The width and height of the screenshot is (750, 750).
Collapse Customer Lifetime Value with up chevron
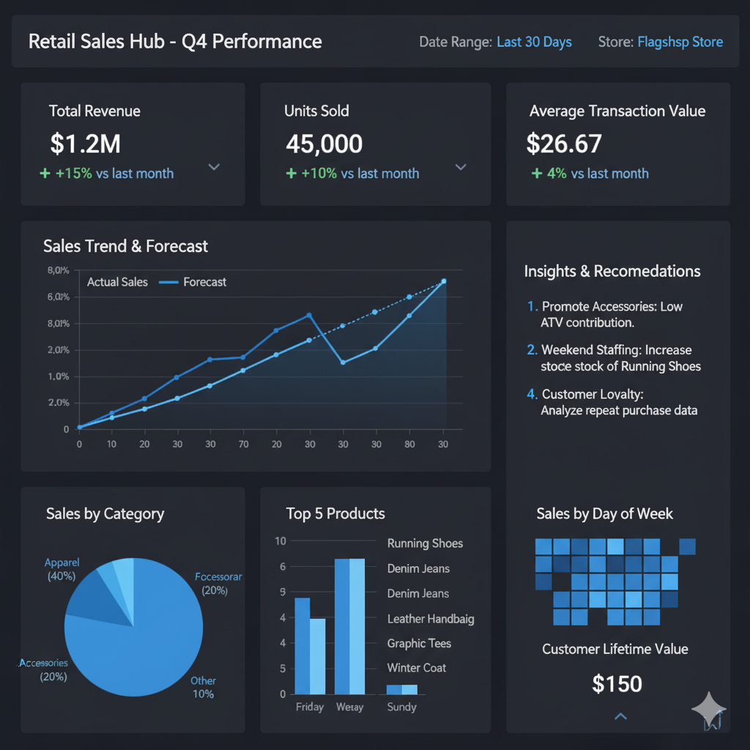point(620,716)
